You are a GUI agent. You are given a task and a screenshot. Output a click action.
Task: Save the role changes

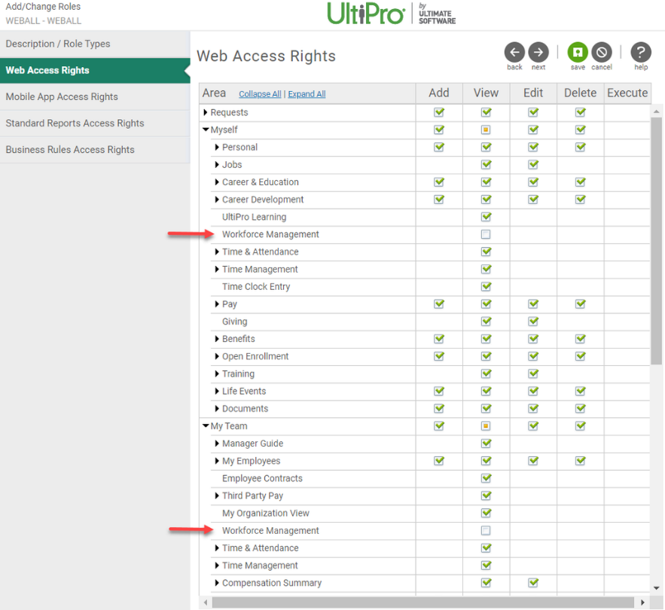[578, 52]
